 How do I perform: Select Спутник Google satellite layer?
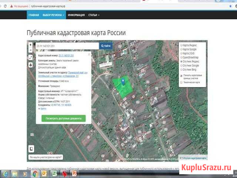click(190, 66)
